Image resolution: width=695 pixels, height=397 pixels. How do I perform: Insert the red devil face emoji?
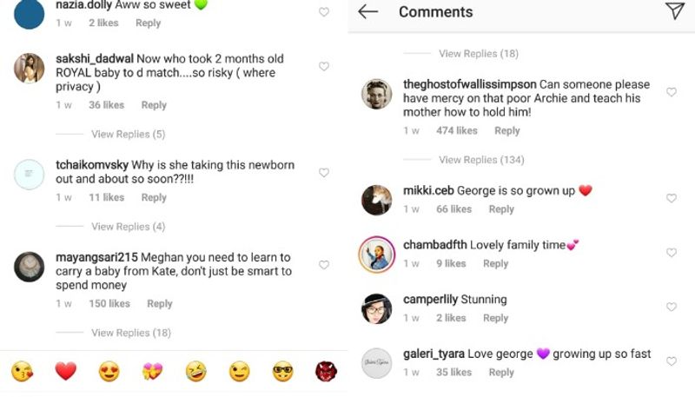pyautogui.click(x=326, y=372)
